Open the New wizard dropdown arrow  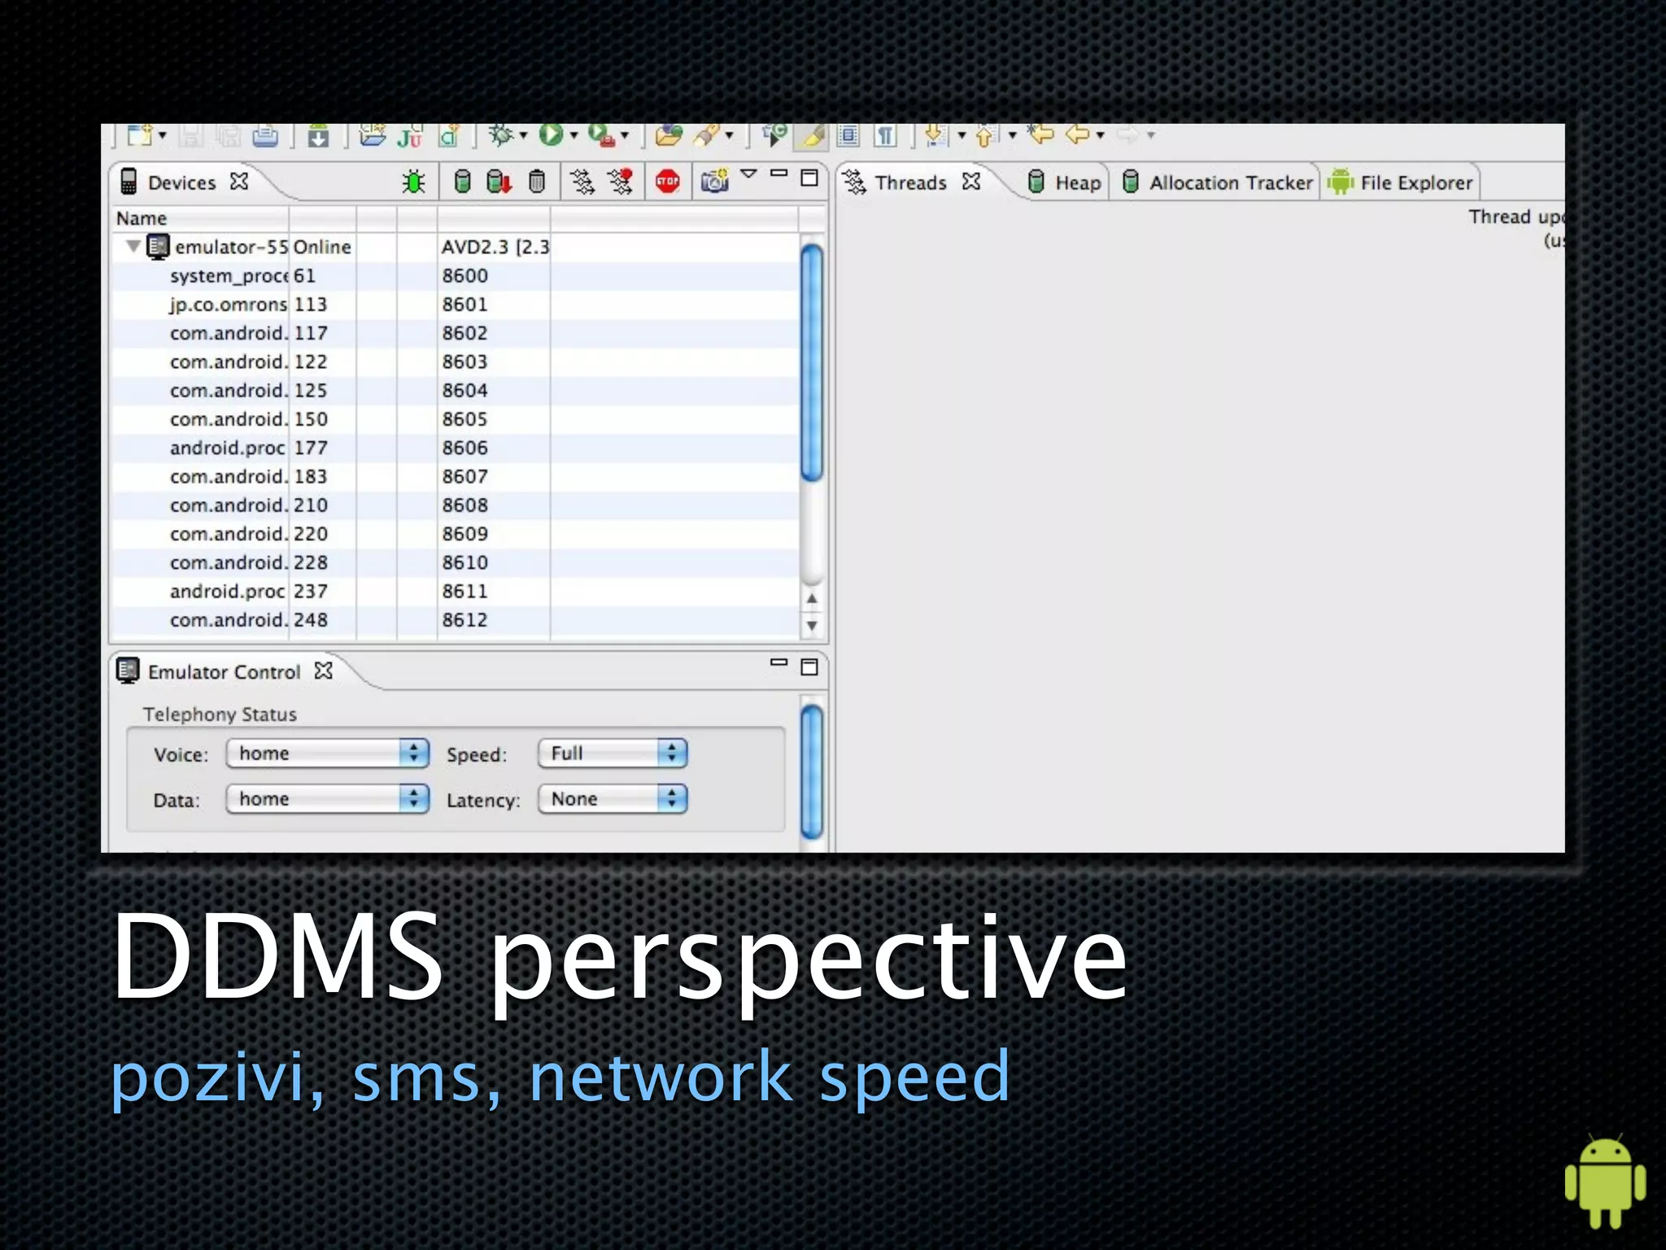pos(162,135)
